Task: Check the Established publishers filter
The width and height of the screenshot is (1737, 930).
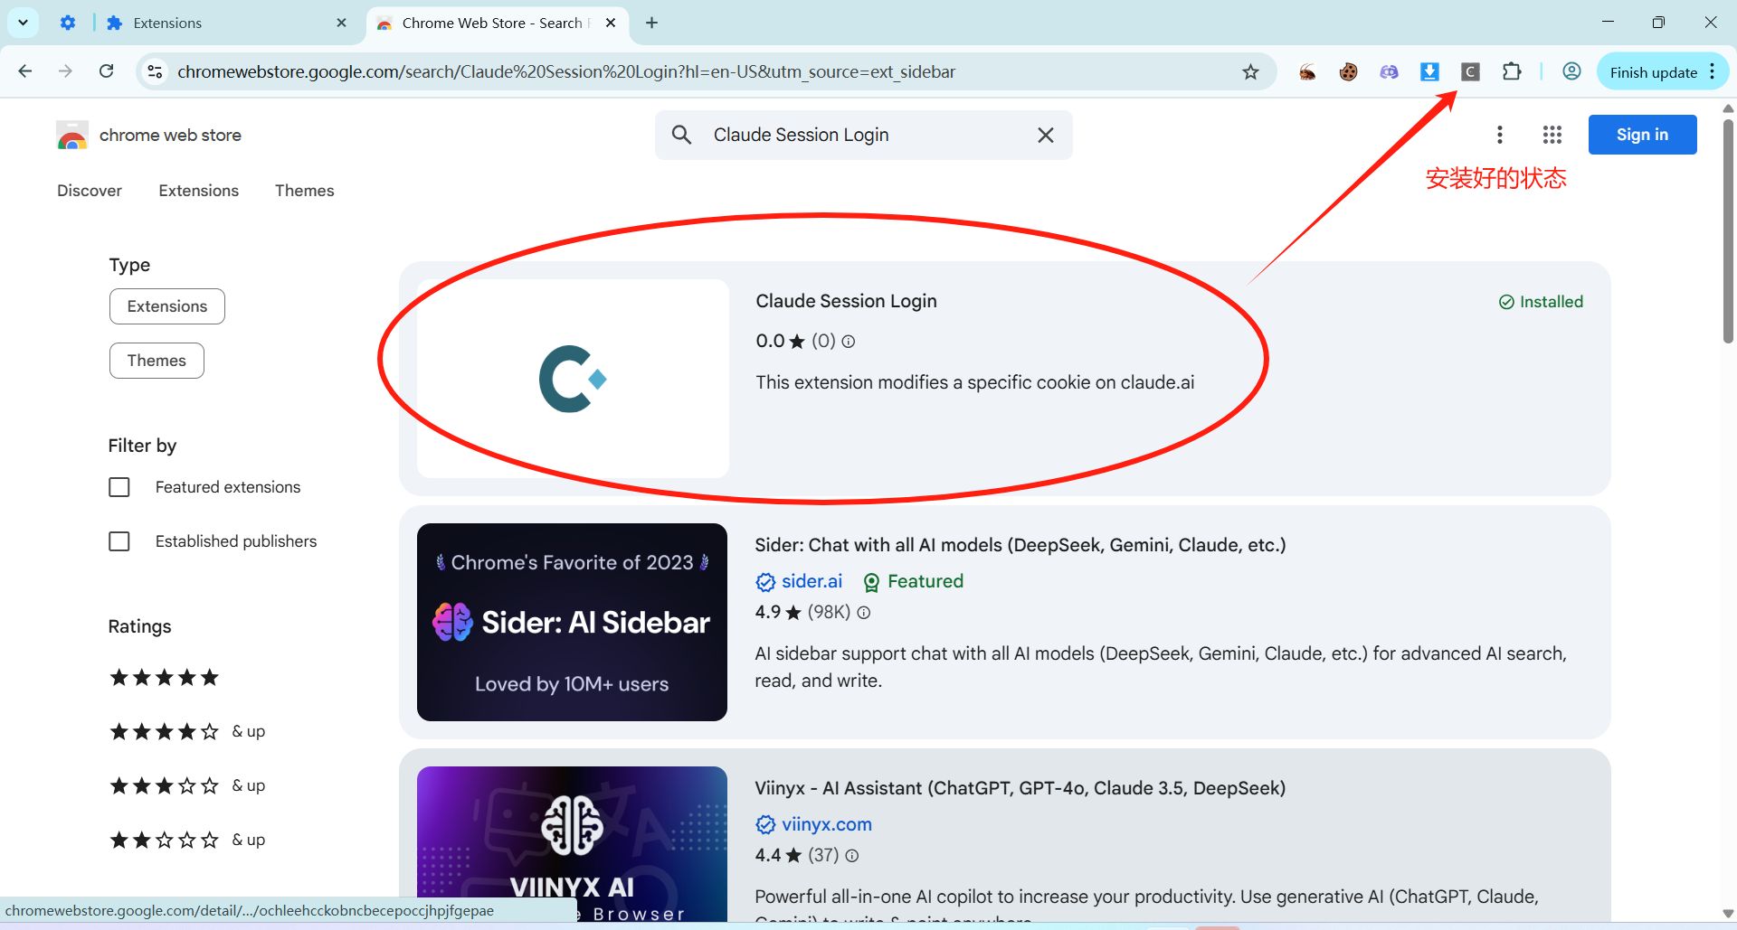Action: pos(119,541)
